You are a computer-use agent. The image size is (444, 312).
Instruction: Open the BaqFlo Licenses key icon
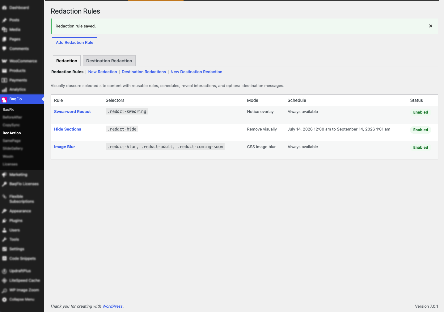coord(4,184)
